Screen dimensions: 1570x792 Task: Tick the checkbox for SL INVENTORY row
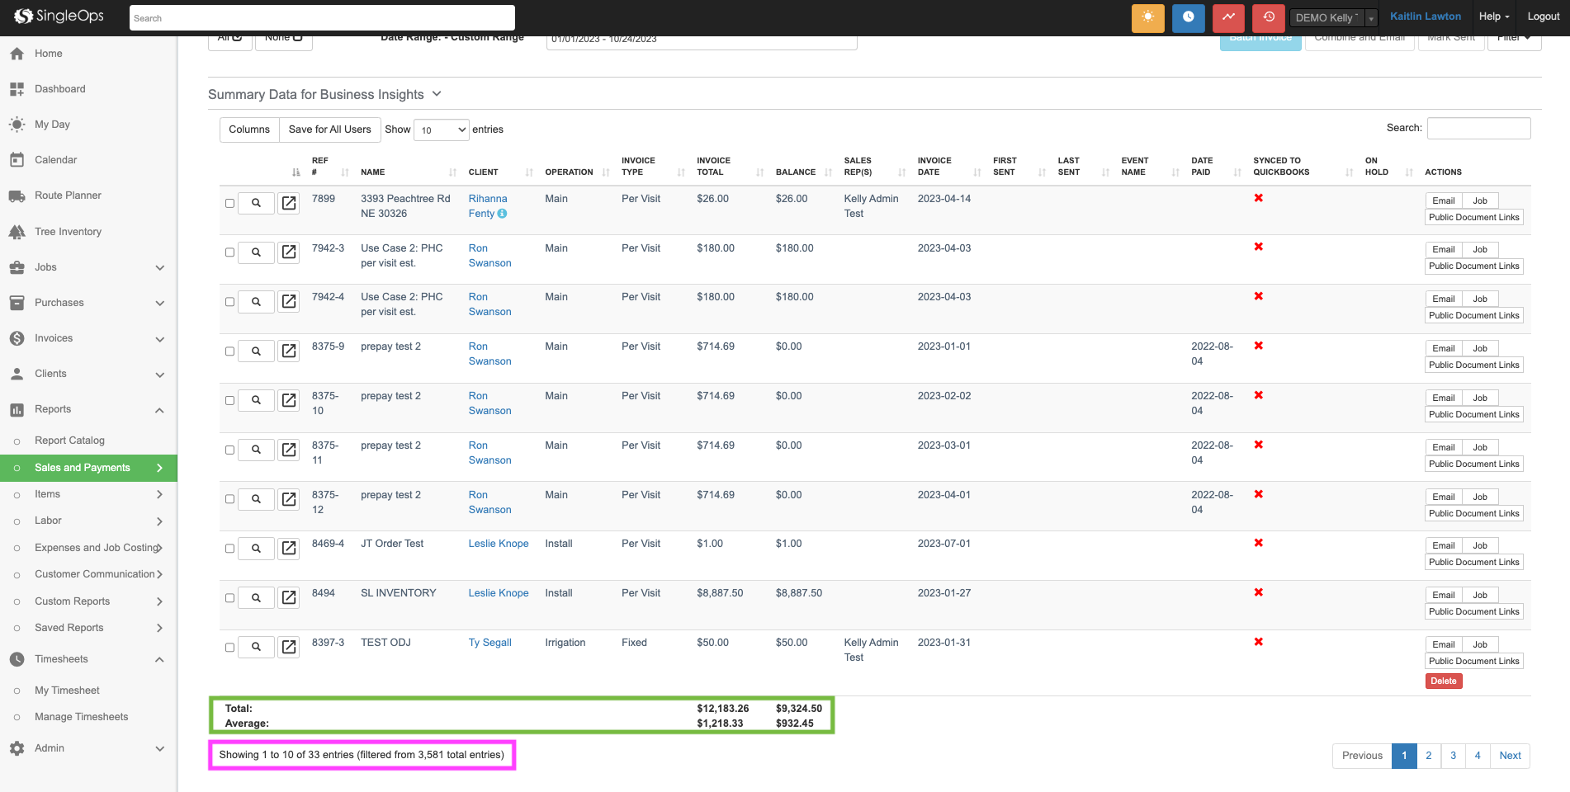pyautogui.click(x=229, y=598)
